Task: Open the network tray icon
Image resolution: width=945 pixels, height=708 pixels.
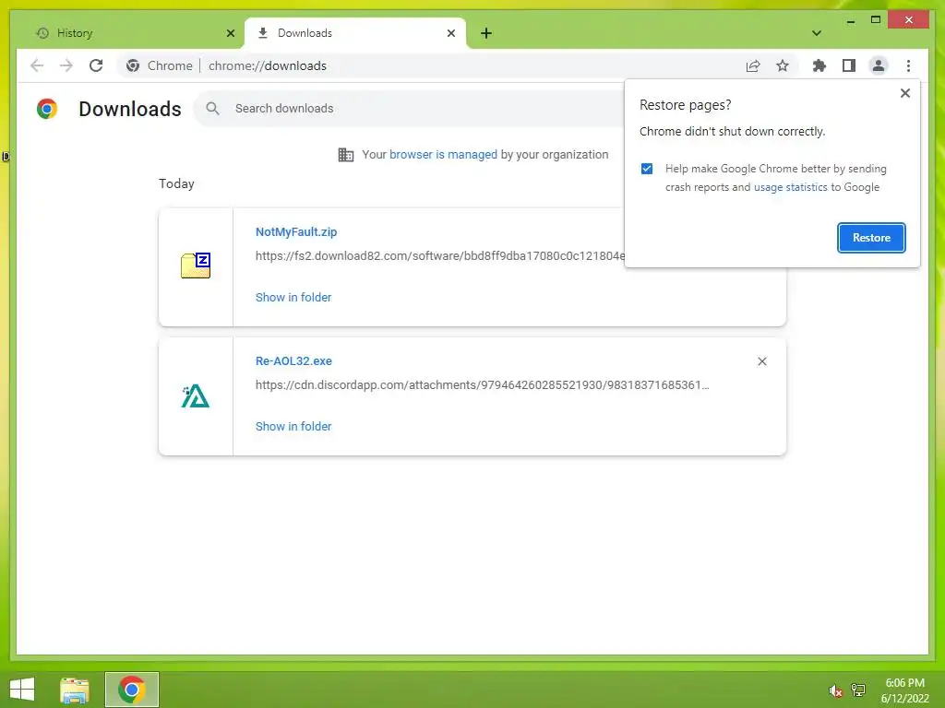Action: 858,690
